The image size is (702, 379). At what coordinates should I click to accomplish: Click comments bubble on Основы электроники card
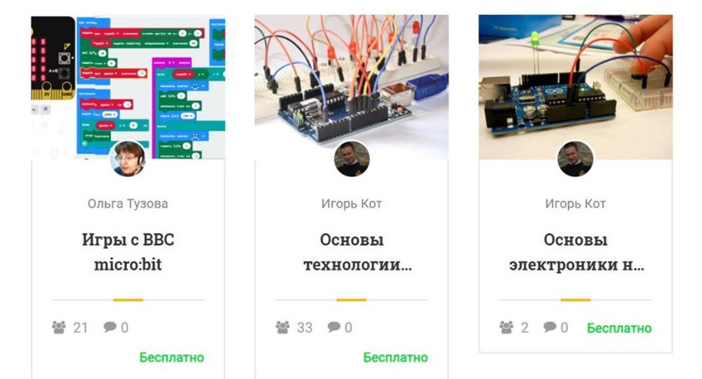[x=550, y=327]
